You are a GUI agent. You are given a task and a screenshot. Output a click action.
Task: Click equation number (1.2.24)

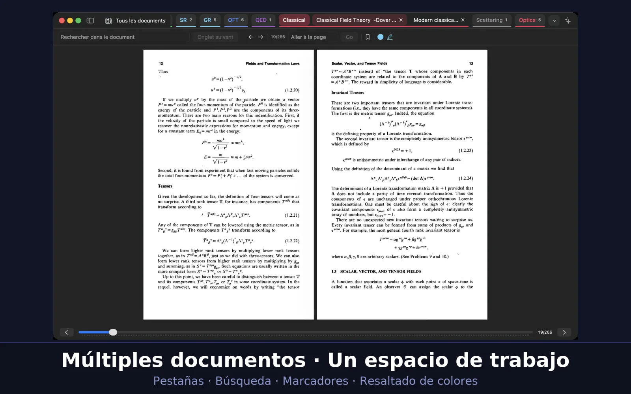(x=466, y=178)
